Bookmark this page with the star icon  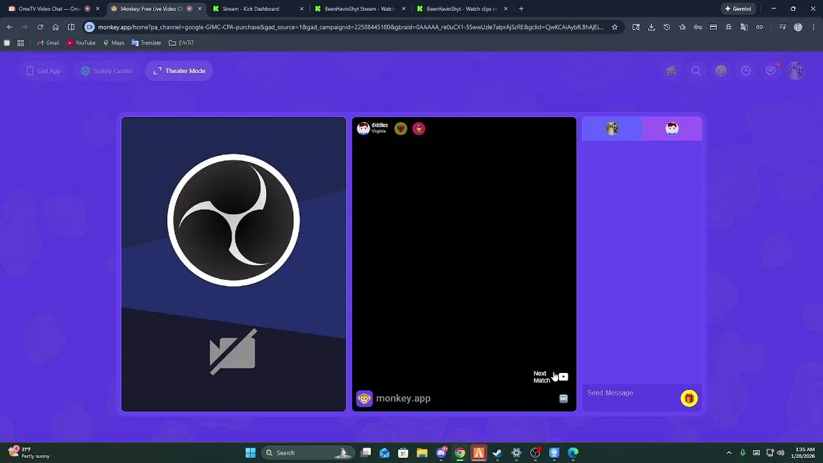615,27
